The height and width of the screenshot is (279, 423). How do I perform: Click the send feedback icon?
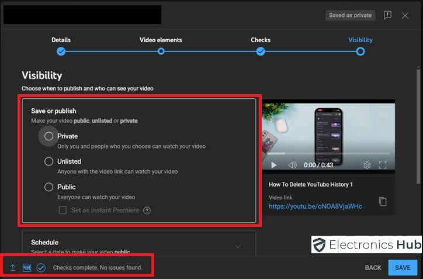pyautogui.click(x=387, y=15)
